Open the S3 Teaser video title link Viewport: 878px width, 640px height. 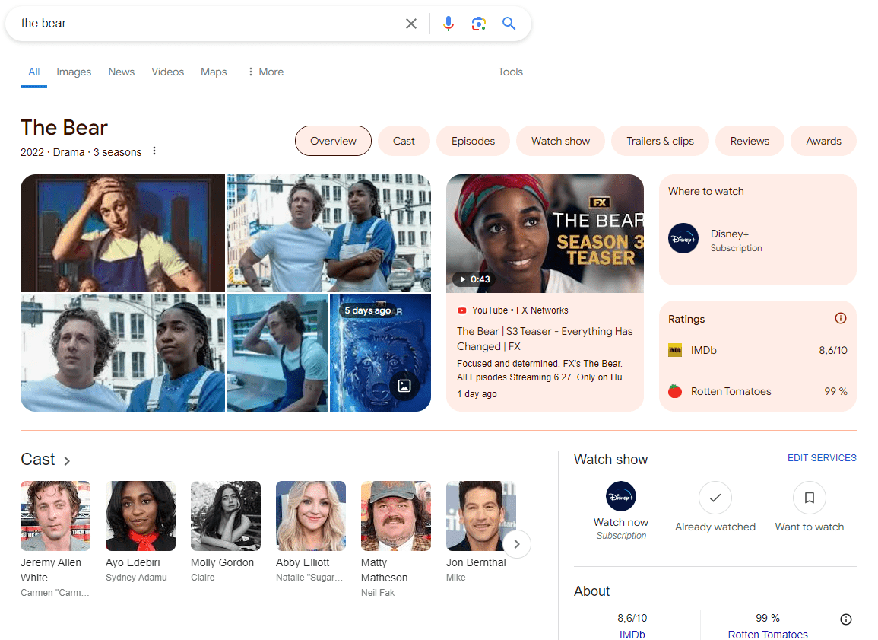click(545, 339)
